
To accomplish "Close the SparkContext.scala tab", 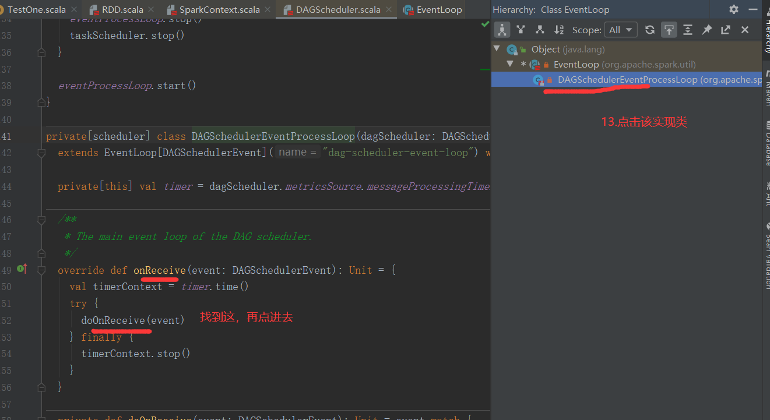I will [x=268, y=10].
